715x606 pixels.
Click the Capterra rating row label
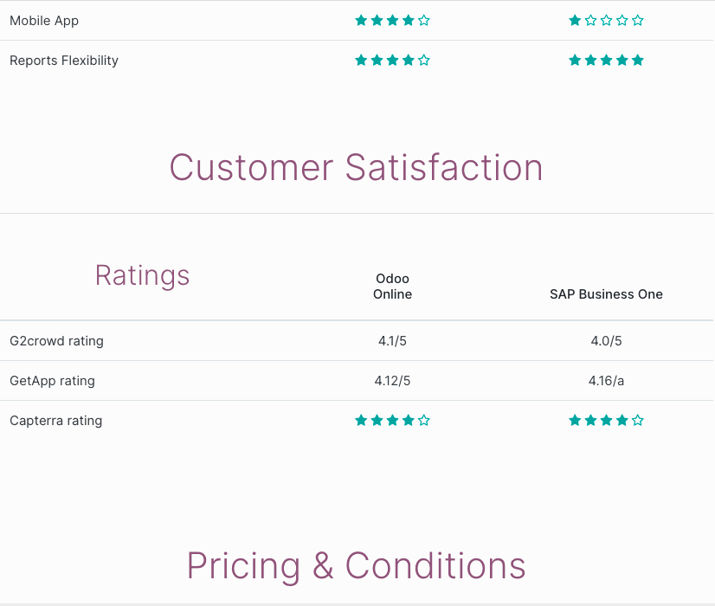[x=55, y=421]
